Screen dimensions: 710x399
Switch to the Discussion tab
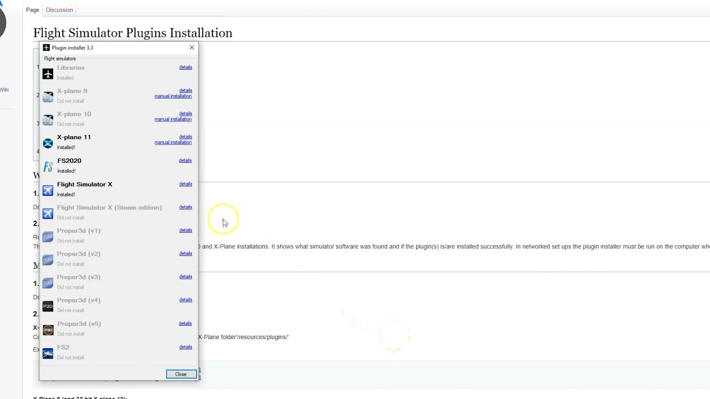pyautogui.click(x=59, y=10)
